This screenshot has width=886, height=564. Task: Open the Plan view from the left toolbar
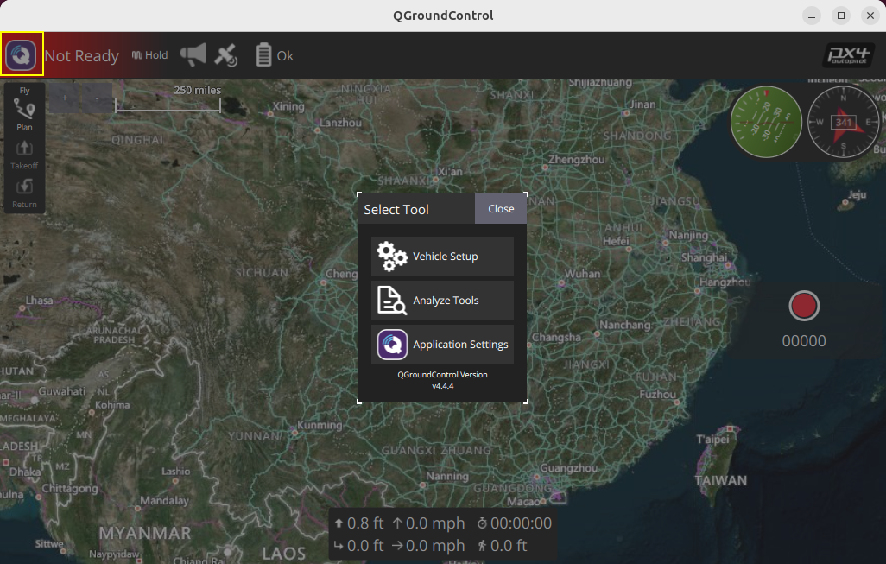tap(24, 113)
